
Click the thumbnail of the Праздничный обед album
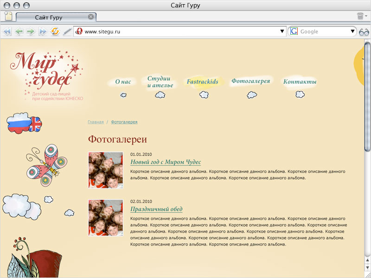click(x=106, y=217)
